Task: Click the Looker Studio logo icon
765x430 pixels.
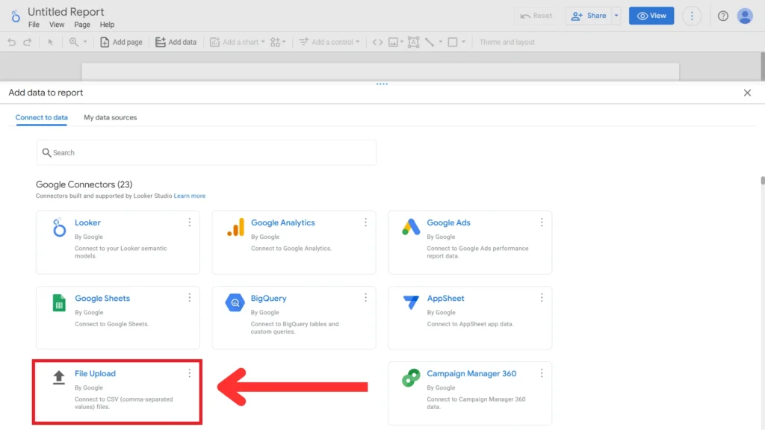Action: point(16,16)
